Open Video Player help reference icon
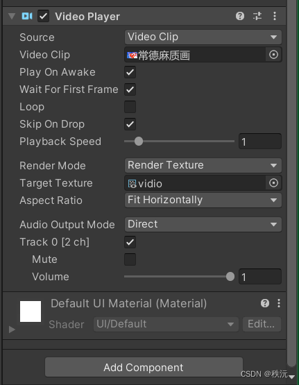This screenshot has width=299, height=385. coord(240,16)
